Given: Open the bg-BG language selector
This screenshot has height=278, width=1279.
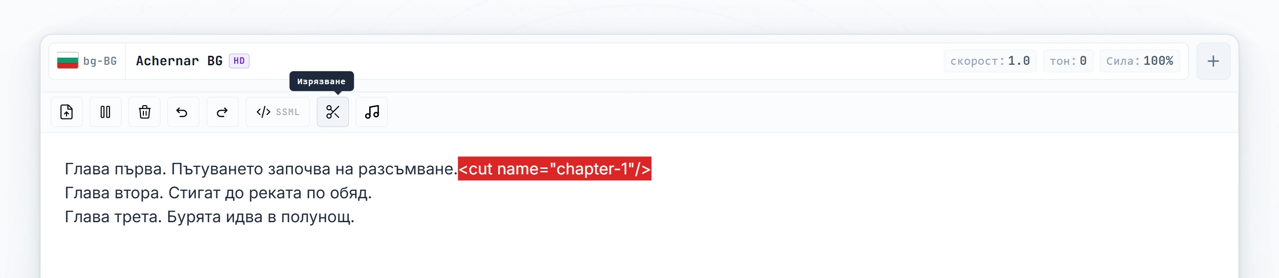Looking at the screenshot, I should click(x=87, y=61).
